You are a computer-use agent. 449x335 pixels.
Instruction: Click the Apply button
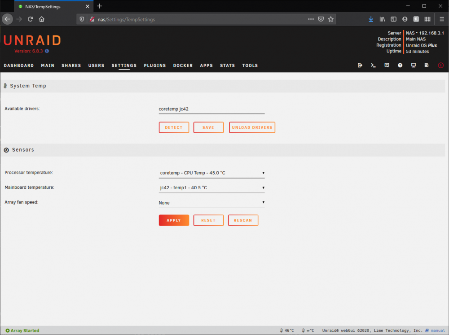pyautogui.click(x=174, y=220)
